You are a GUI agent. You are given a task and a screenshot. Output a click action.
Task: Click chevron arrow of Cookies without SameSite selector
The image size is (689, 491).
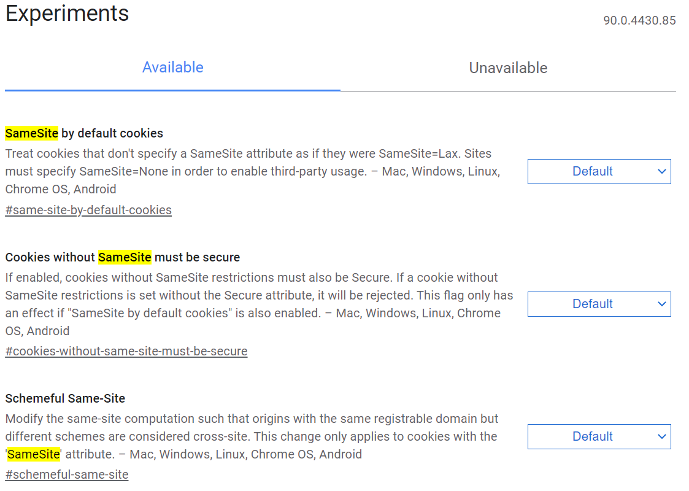tap(661, 304)
